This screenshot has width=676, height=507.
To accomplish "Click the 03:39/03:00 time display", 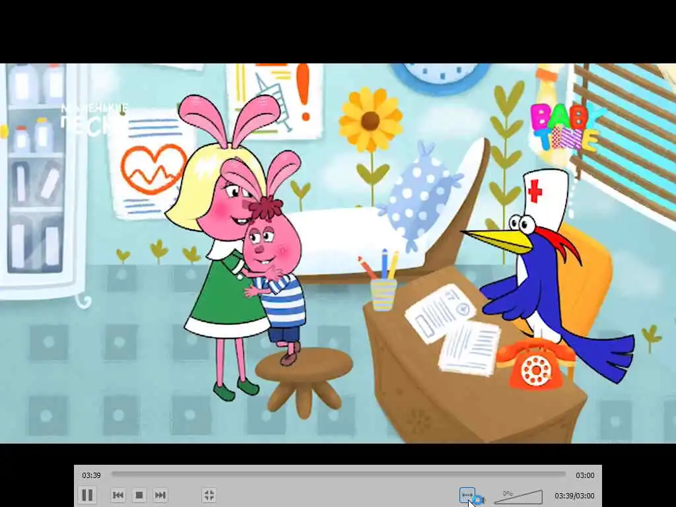I will tap(575, 496).
